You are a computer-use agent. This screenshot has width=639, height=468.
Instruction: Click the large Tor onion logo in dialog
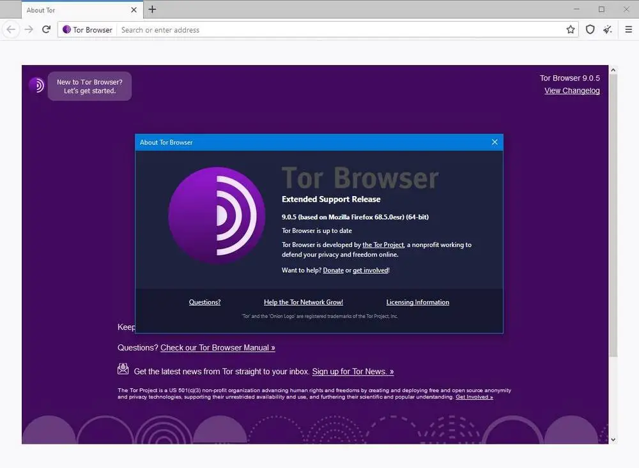pyautogui.click(x=217, y=215)
